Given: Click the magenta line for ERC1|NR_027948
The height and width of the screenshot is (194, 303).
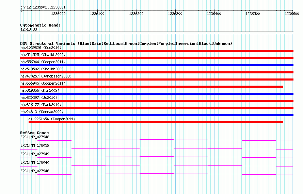Looking at the screenshot, I should point(157,140).
